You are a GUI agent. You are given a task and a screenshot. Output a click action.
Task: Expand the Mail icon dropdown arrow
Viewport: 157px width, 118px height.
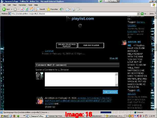pyautogui.click(x=70, y=9)
